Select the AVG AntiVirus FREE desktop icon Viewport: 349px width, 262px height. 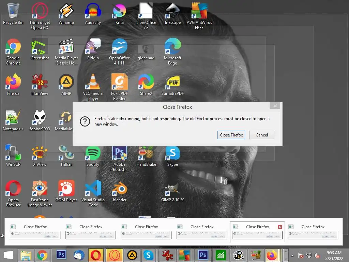coord(199,16)
